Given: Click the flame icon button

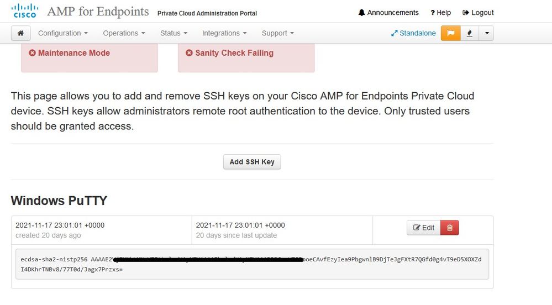Looking at the screenshot, I should click(x=469, y=33).
